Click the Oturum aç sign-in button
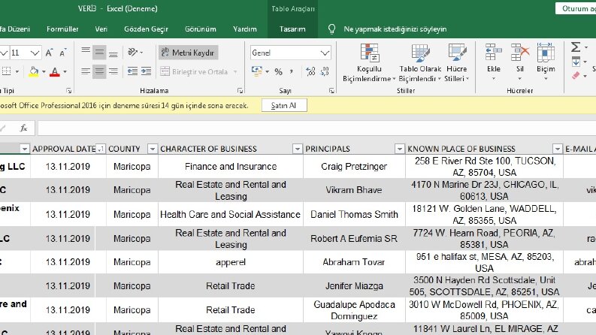 click(576, 8)
